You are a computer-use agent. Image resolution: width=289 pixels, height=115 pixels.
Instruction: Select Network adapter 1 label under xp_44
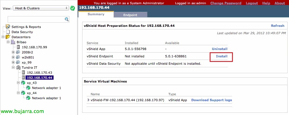pos(46,98)
